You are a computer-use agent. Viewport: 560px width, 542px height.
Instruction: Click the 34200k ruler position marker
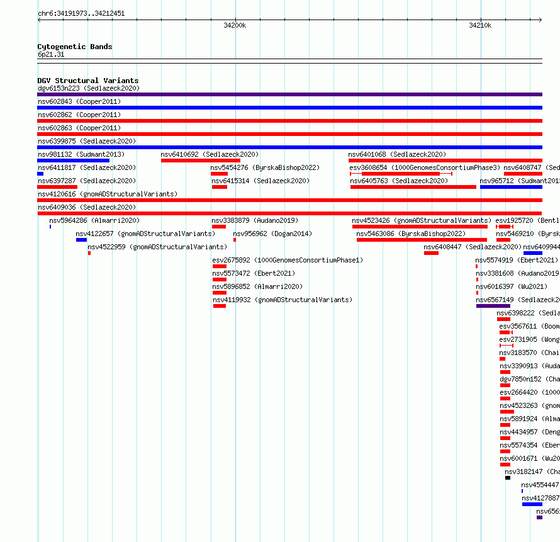click(235, 25)
